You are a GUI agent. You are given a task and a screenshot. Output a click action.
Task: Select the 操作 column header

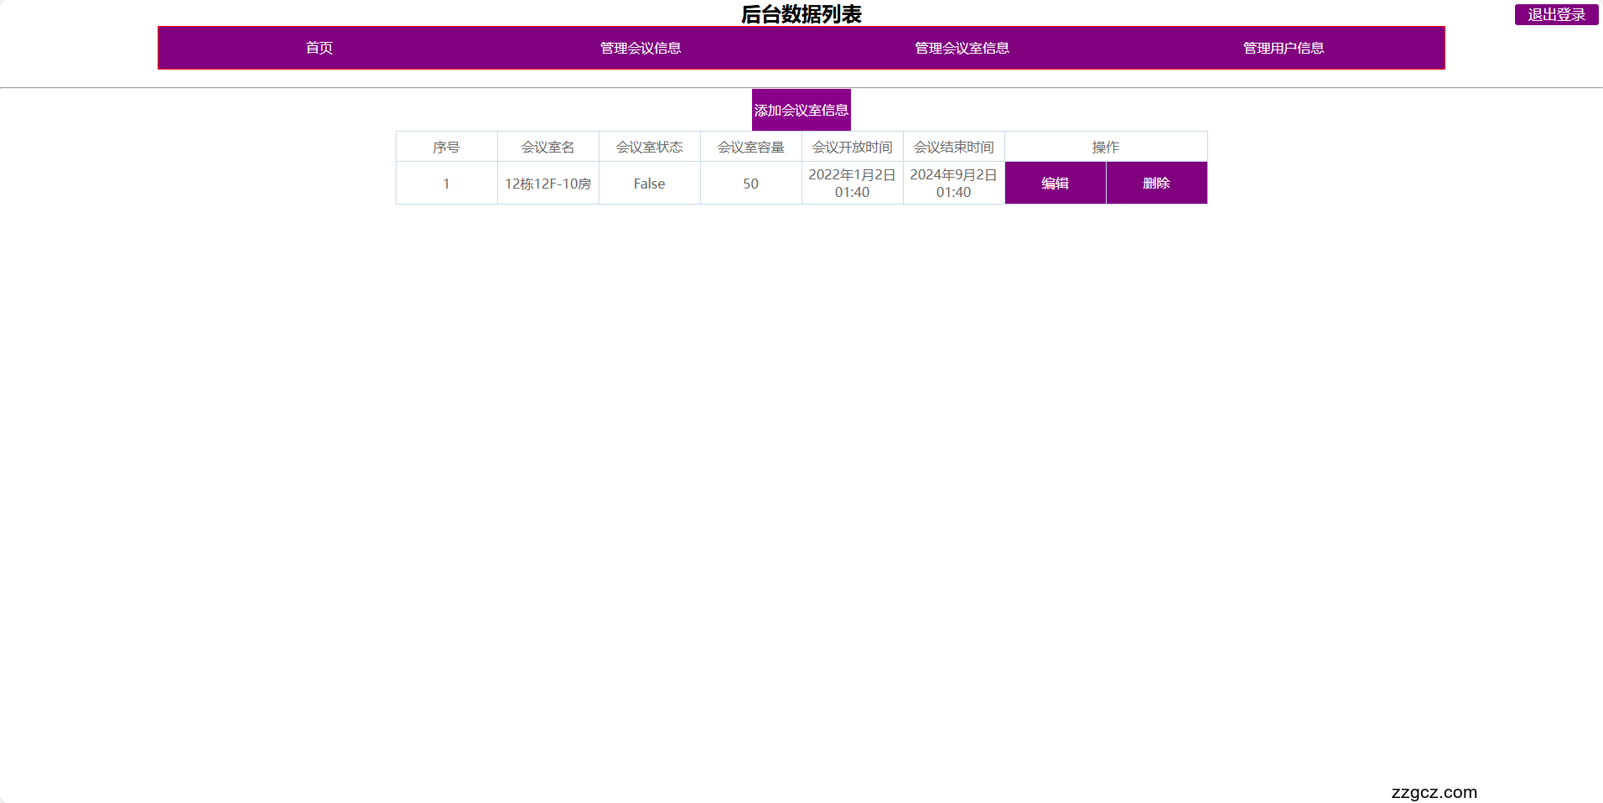[1106, 146]
